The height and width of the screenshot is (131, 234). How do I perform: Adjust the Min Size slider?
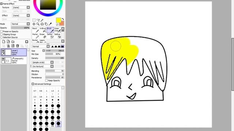pyautogui.click(x=53, y=54)
